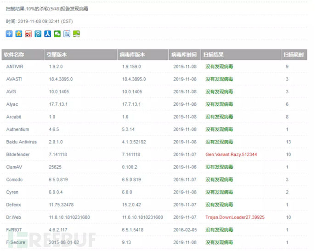Image resolution: width=317 pixels, height=251 pixels.
Task: Click the 扫描耗时 column header
Action: click(x=294, y=55)
